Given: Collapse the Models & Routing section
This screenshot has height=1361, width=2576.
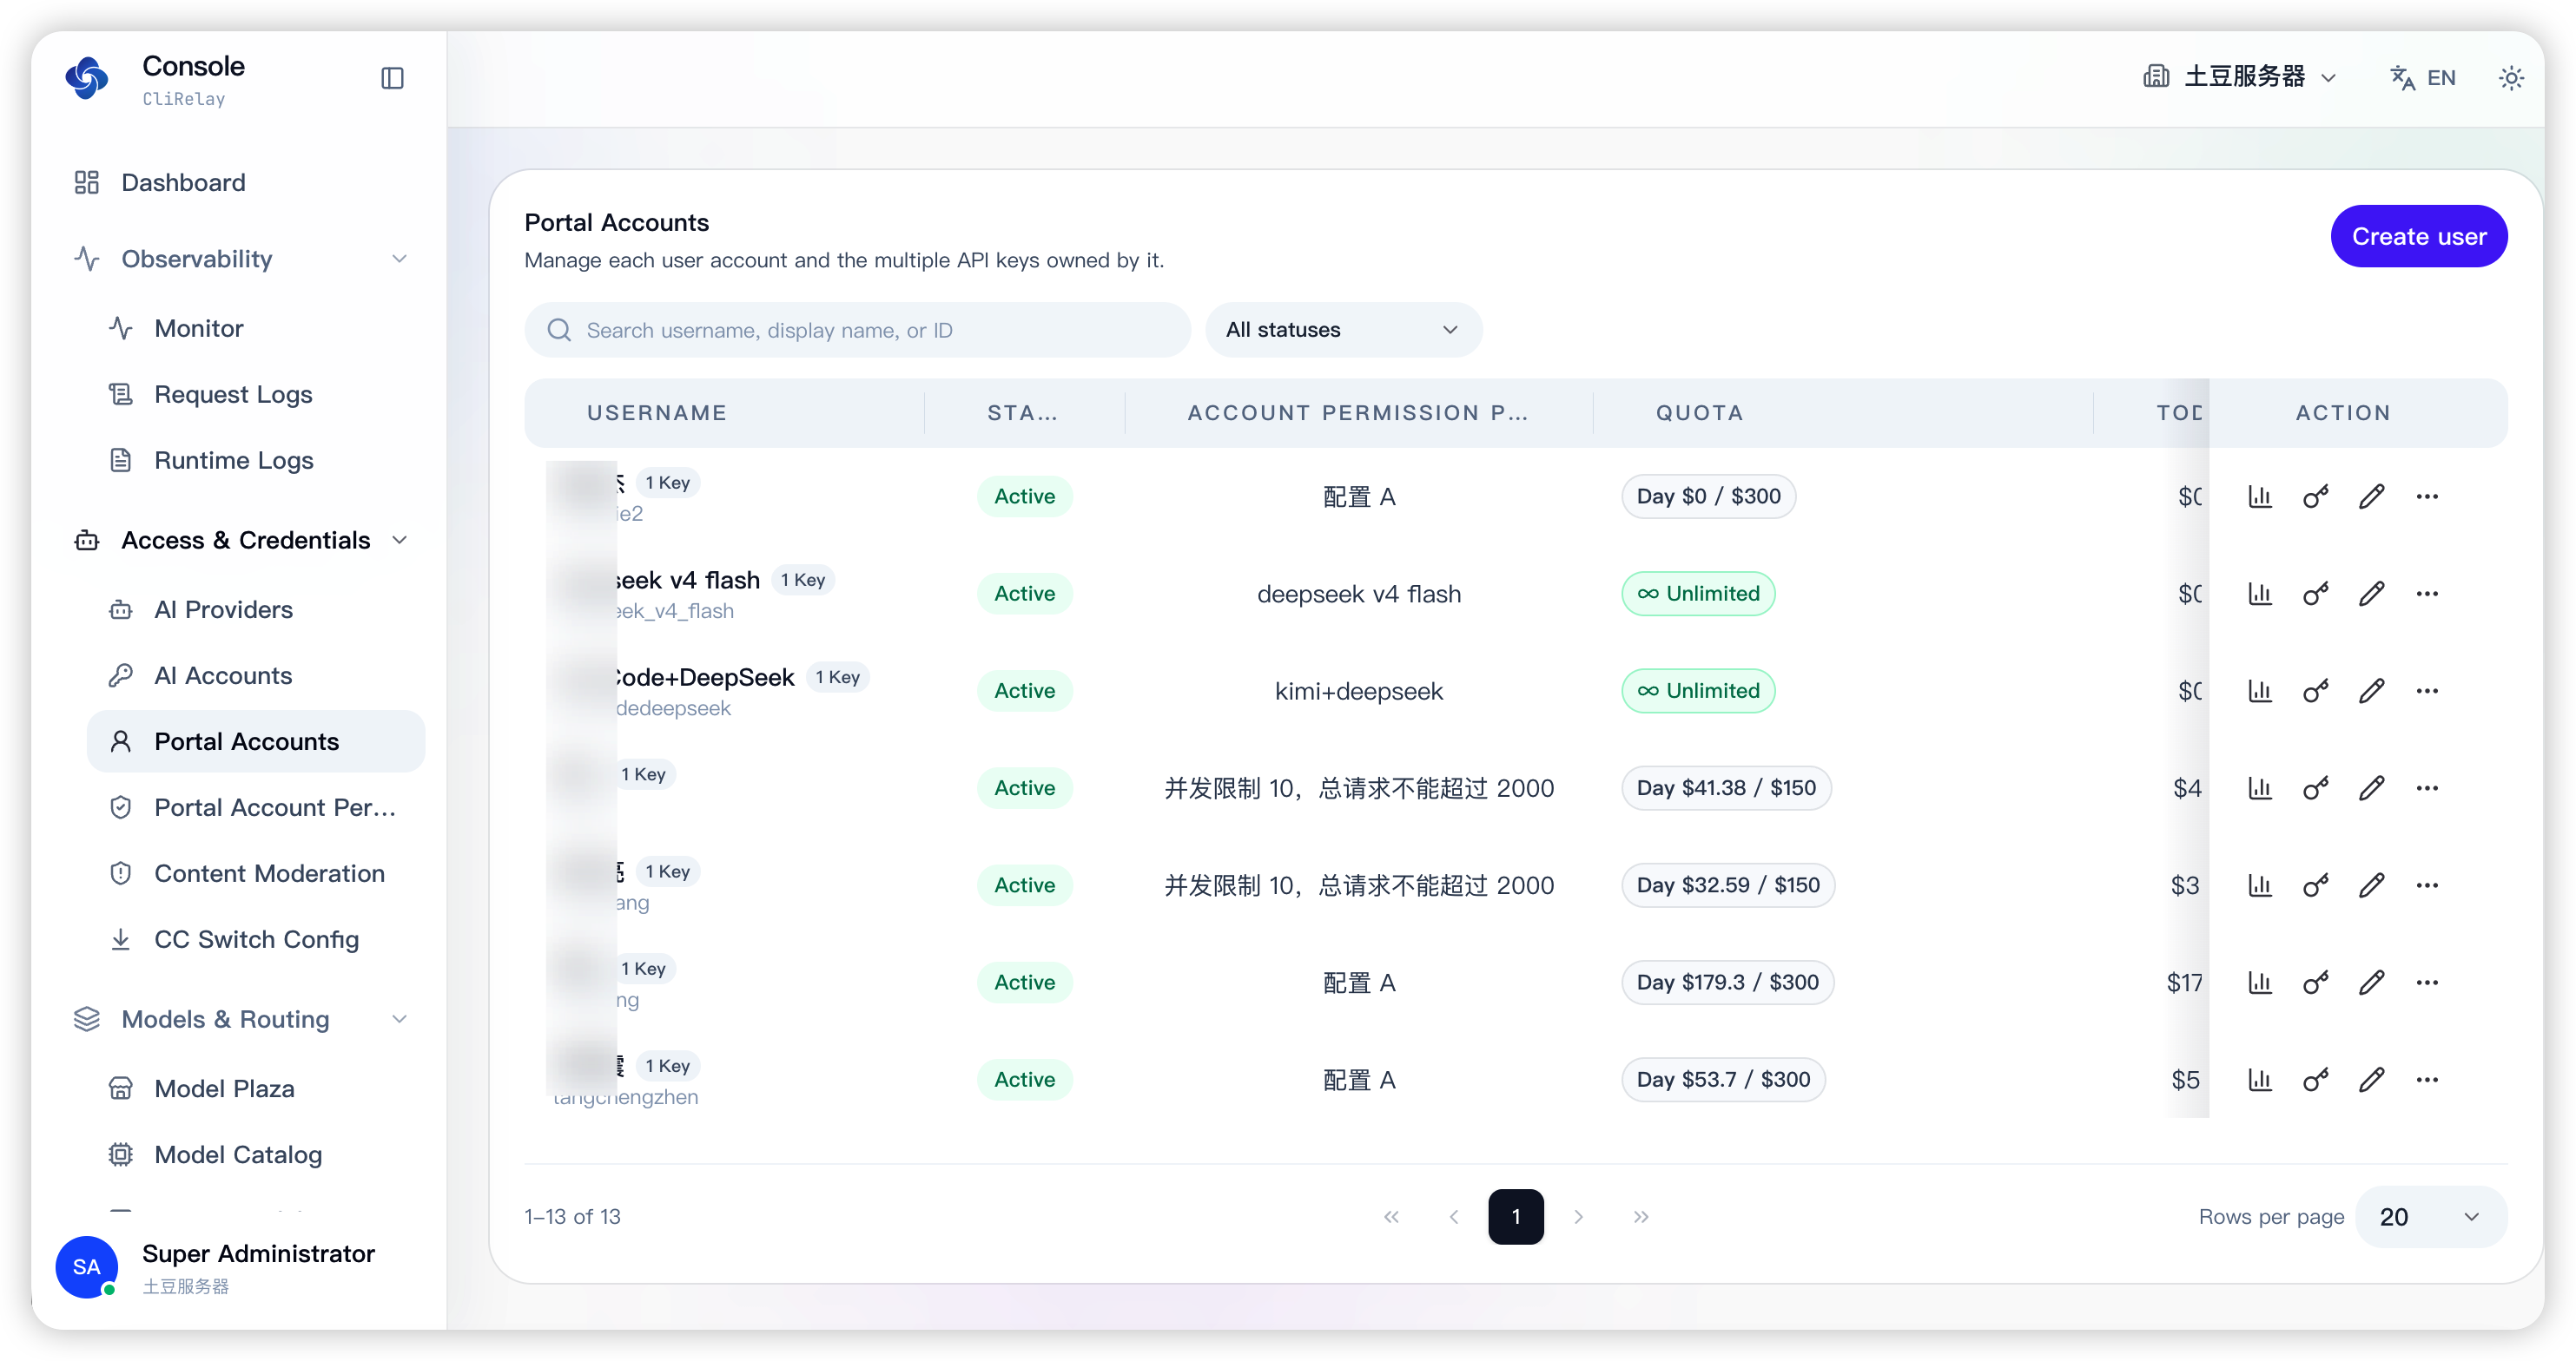Looking at the screenshot, I should tap(239, 1019).
